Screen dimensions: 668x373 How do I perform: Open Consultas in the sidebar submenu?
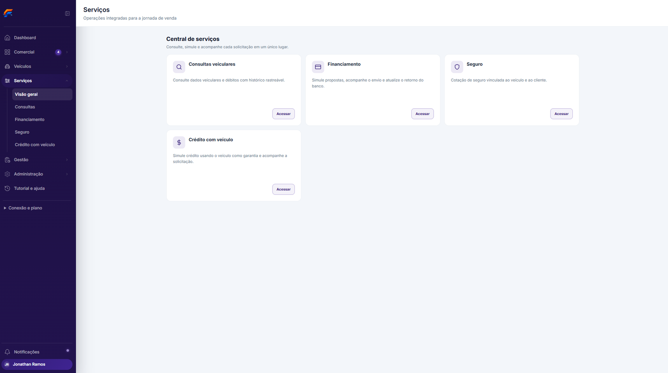point(42,107)
